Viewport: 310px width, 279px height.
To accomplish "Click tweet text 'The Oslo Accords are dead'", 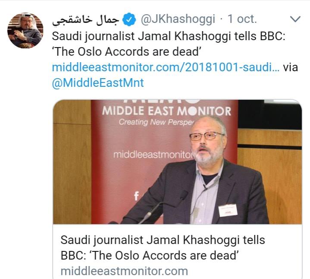I will coord(126,52).
